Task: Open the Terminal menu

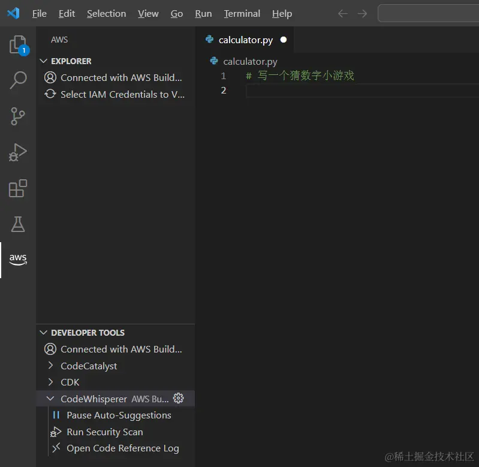Action: pyautogui.click(x=242, y=13)
